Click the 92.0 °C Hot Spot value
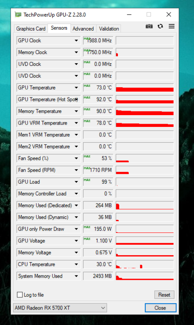Screen dimensions: 194x325 (x=98, y=99)
